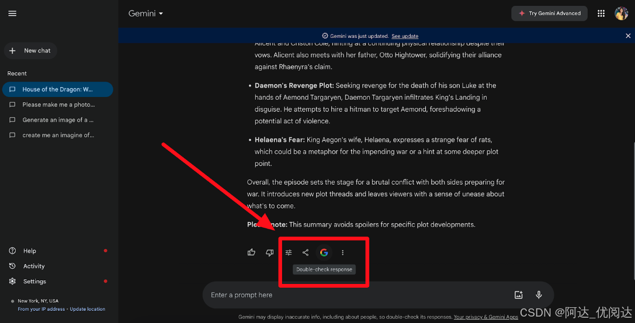The image size is (635, 323).
Task: Click the upload image icon
Action: point(518,295)
